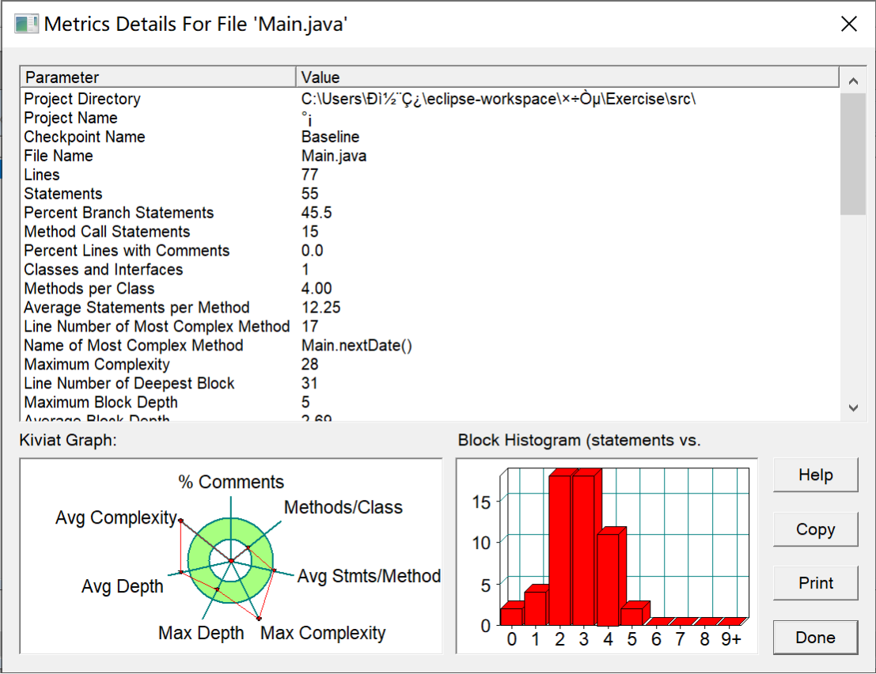Select Percent Branch Statements row
Image resolution: width=876 pixels, height=674 pixels.
pos(430,213)
